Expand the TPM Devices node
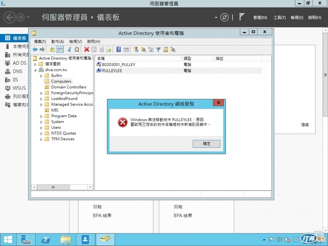The image size is (328, 246). coord(41,139)
